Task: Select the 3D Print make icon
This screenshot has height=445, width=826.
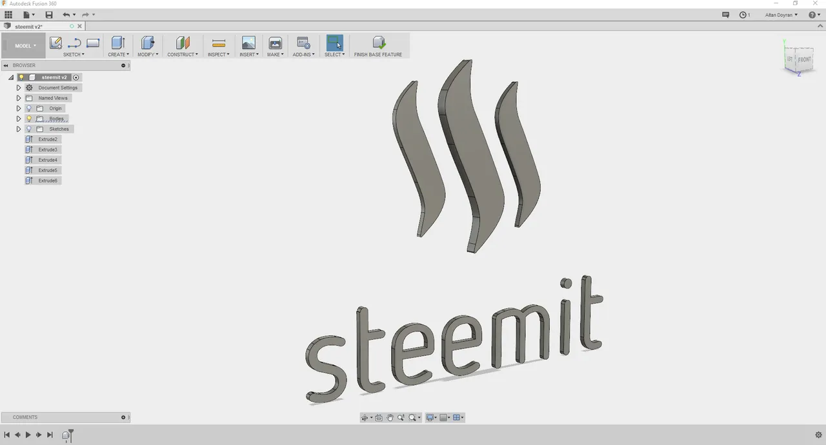Action: (275, 43)
